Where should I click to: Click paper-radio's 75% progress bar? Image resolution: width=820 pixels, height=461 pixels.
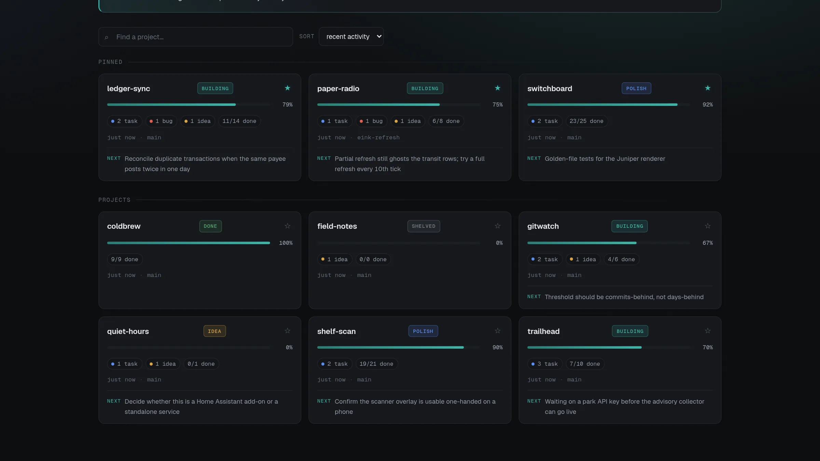click(399, 104)
